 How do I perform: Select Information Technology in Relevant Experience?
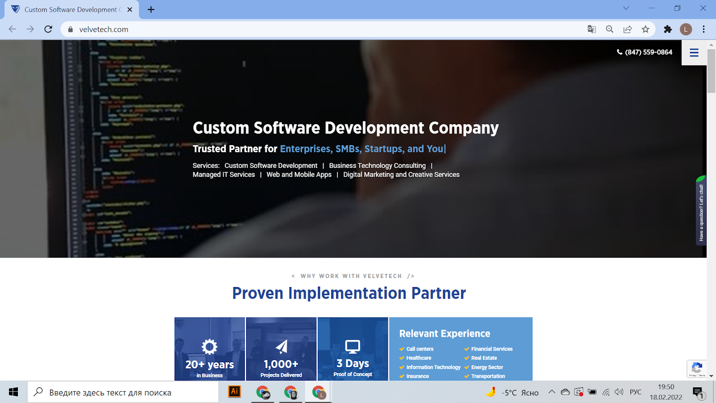(433, 367)
